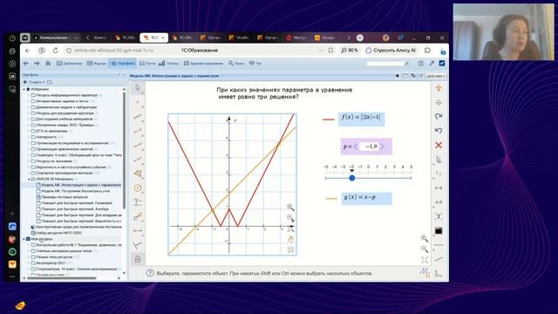Viewport: 558px width, 314px height.
Task: Expand the Ресурсы информационного характера folder
Action: tap(29, 95)
